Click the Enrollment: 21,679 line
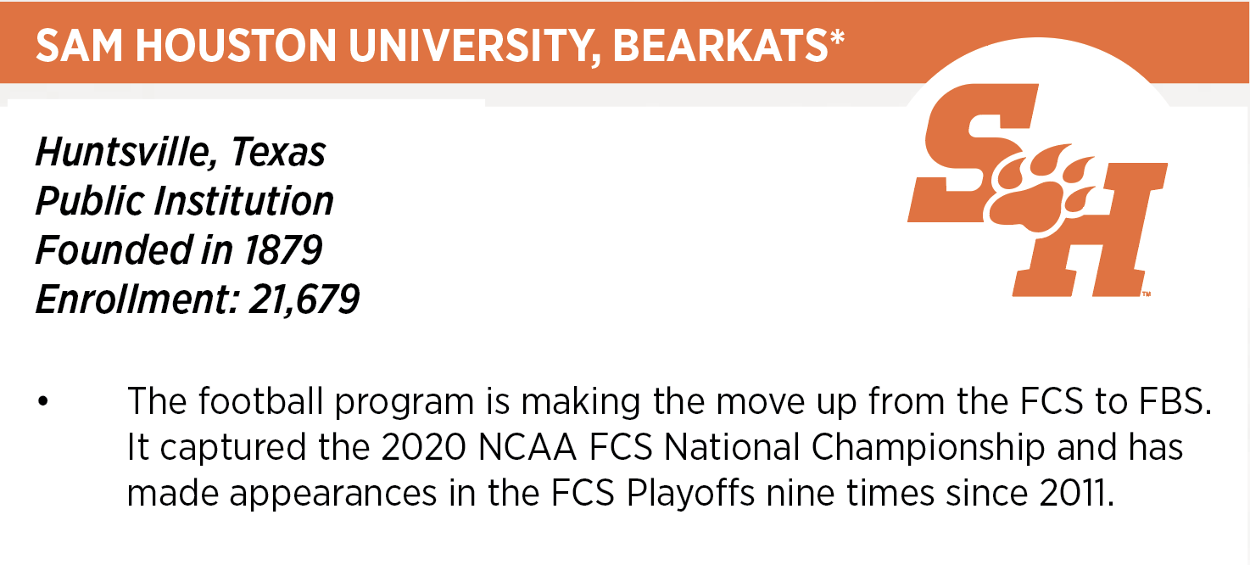 coord(198,299)
